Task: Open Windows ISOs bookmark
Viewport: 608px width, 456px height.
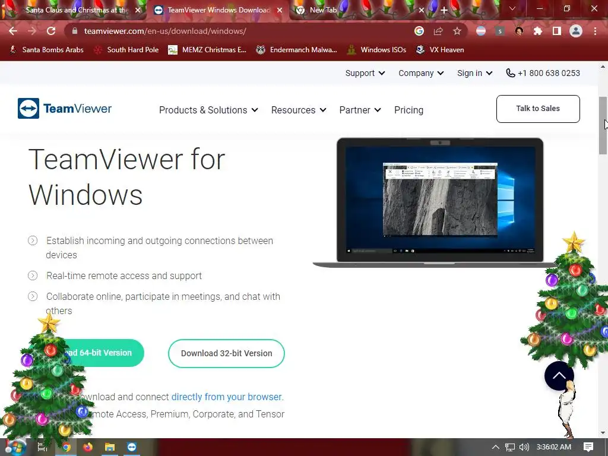Action: click(x=376, y=50)
